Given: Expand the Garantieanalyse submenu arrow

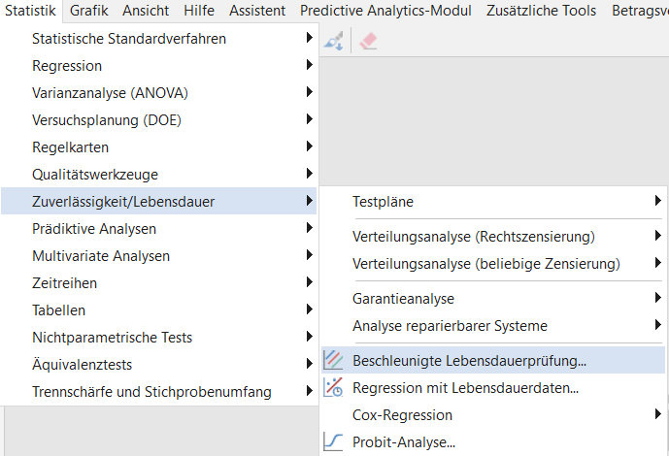Looking at the screenshot, I should tap(658, 298).
